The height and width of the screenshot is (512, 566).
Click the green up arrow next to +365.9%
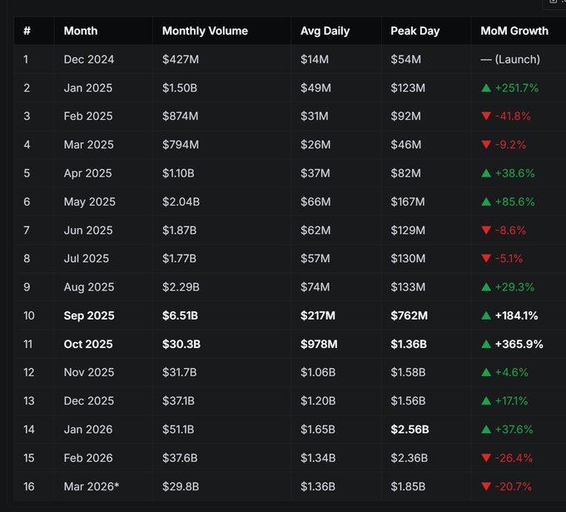[x=486, y=344]
